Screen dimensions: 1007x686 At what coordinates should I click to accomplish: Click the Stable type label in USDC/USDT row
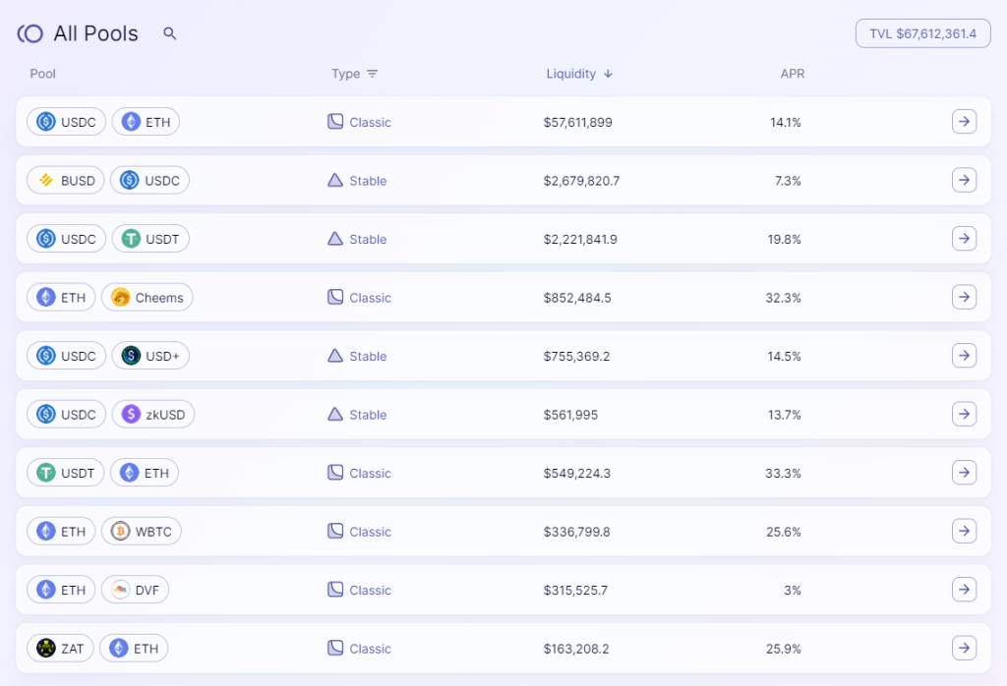tap(368, 239)
